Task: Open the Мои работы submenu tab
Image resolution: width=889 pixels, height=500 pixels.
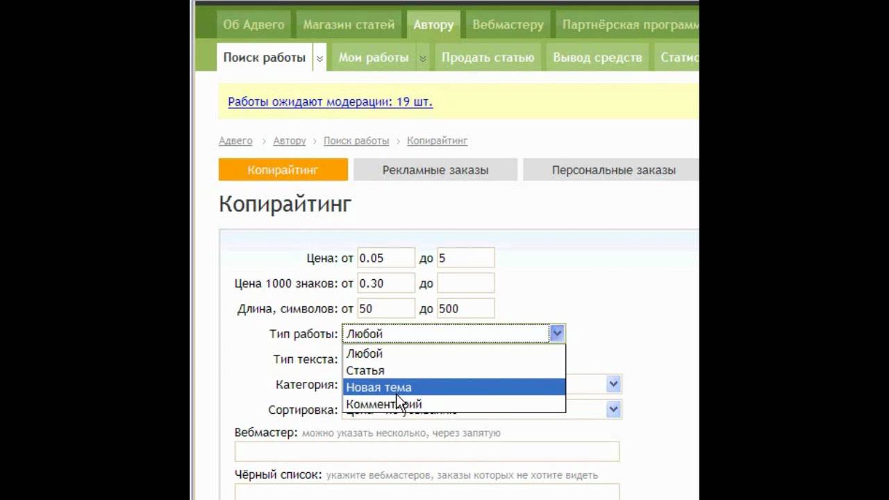Action: coord(373,58)
